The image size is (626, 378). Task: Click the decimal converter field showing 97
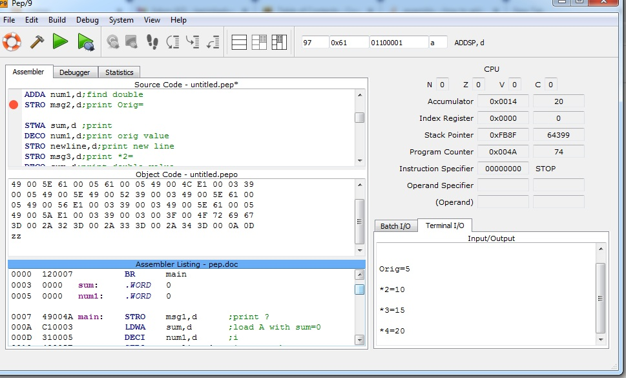coord(314,41)
